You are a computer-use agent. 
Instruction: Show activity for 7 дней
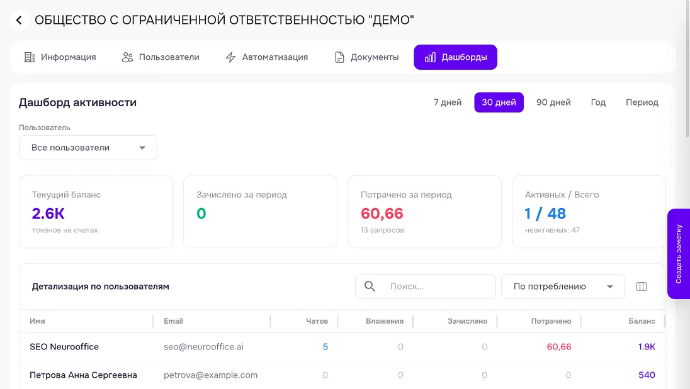pos(448,102)
